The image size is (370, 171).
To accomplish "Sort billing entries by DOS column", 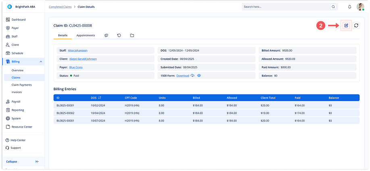I will pos(100,98).
